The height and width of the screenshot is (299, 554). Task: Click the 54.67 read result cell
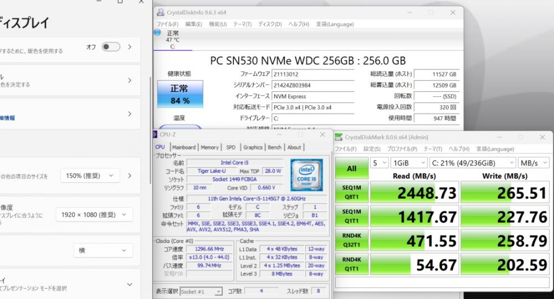(x=414, y=264)
